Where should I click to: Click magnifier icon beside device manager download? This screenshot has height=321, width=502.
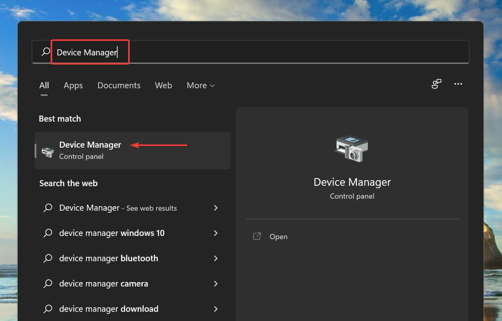(x=47, y=309)
